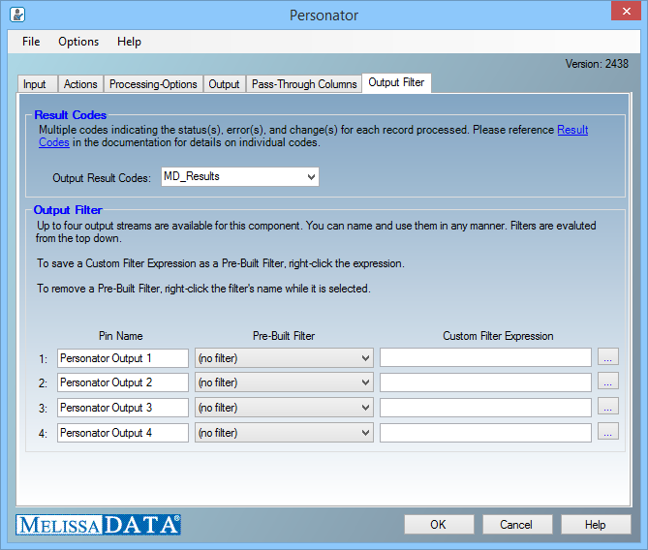The width and height of the screenshot is (648, 550).
Task: Switch to the Pass-Through Columns tab
Action: 304,84
